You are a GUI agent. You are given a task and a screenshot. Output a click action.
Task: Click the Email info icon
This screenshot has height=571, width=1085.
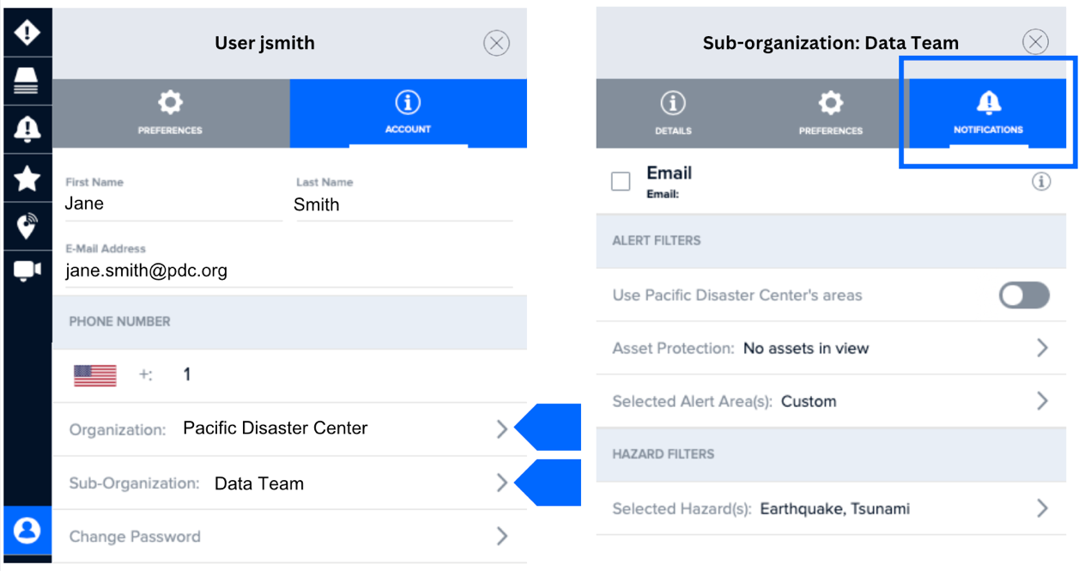coord(1040,181)
